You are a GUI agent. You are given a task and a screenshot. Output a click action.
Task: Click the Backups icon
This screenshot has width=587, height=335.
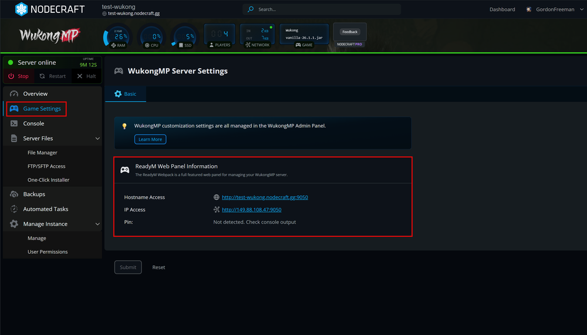[x=14, y=194]
